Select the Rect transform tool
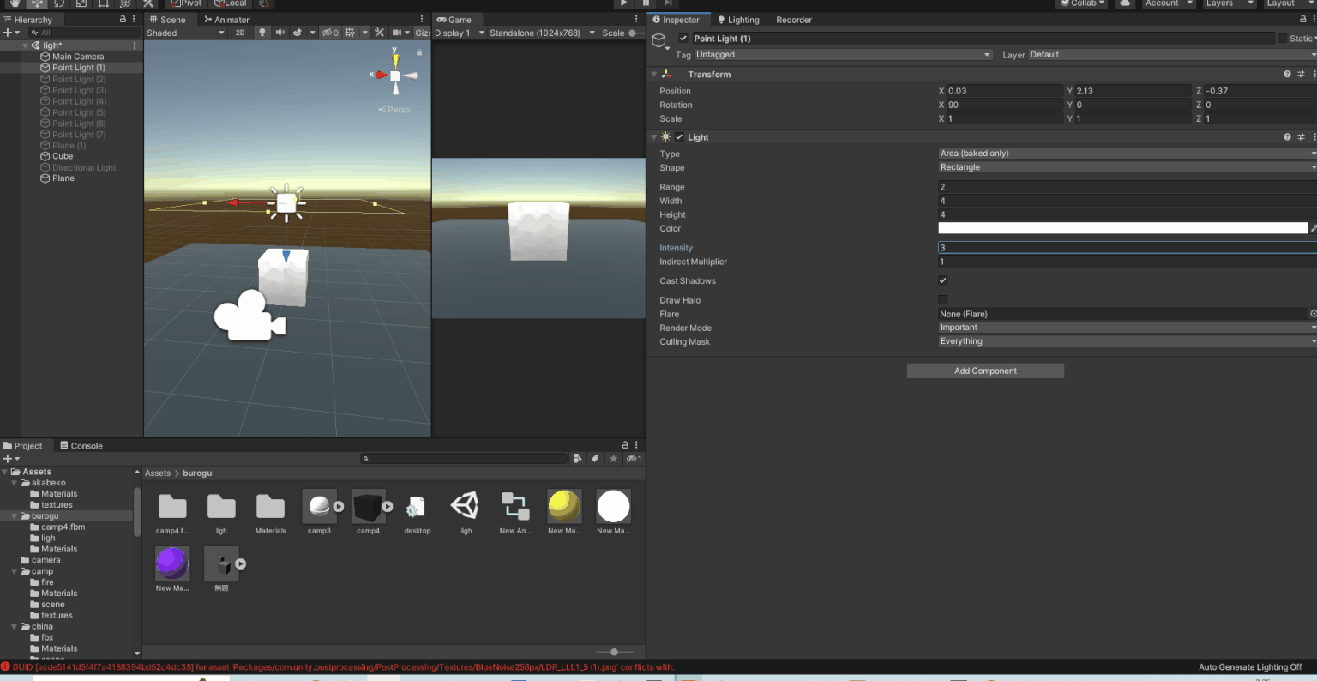Image resolution: width=1317 pixels, height=681 pixels. tap(104, 4)
